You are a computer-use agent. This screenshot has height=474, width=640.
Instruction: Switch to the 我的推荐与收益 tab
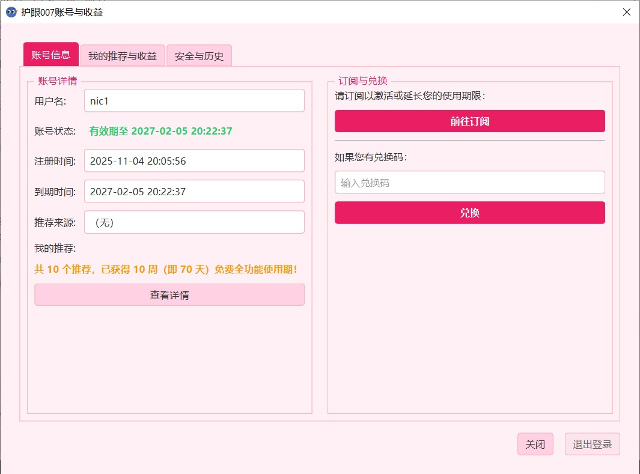122,55
